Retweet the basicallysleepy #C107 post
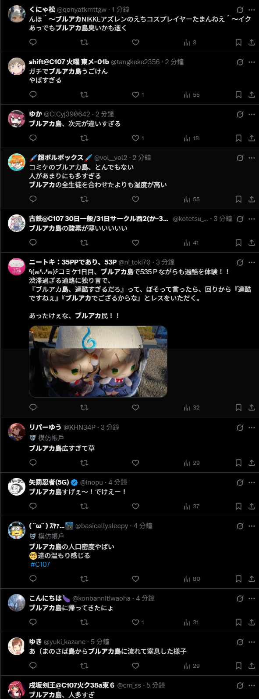 (84, 579)
